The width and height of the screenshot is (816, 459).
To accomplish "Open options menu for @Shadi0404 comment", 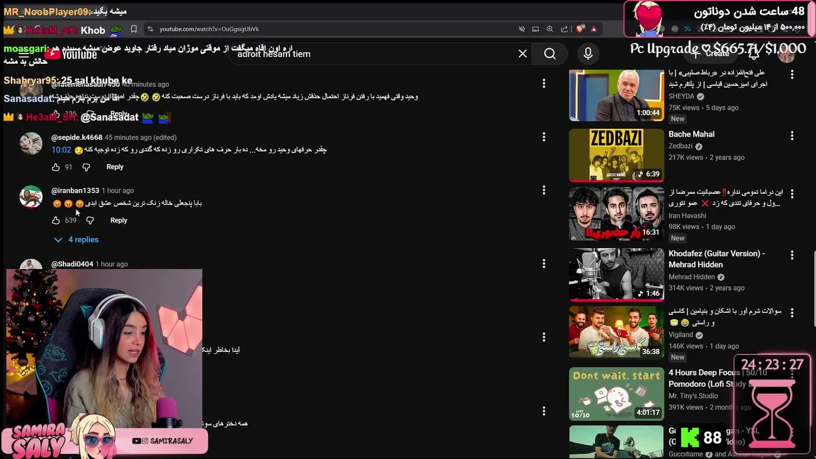I will 544,263.
